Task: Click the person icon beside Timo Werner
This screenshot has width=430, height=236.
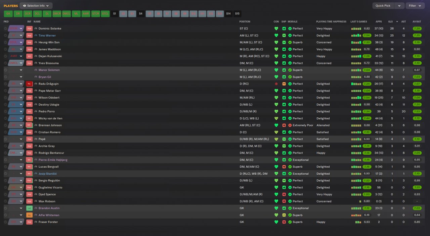Action: pos(36,36)
